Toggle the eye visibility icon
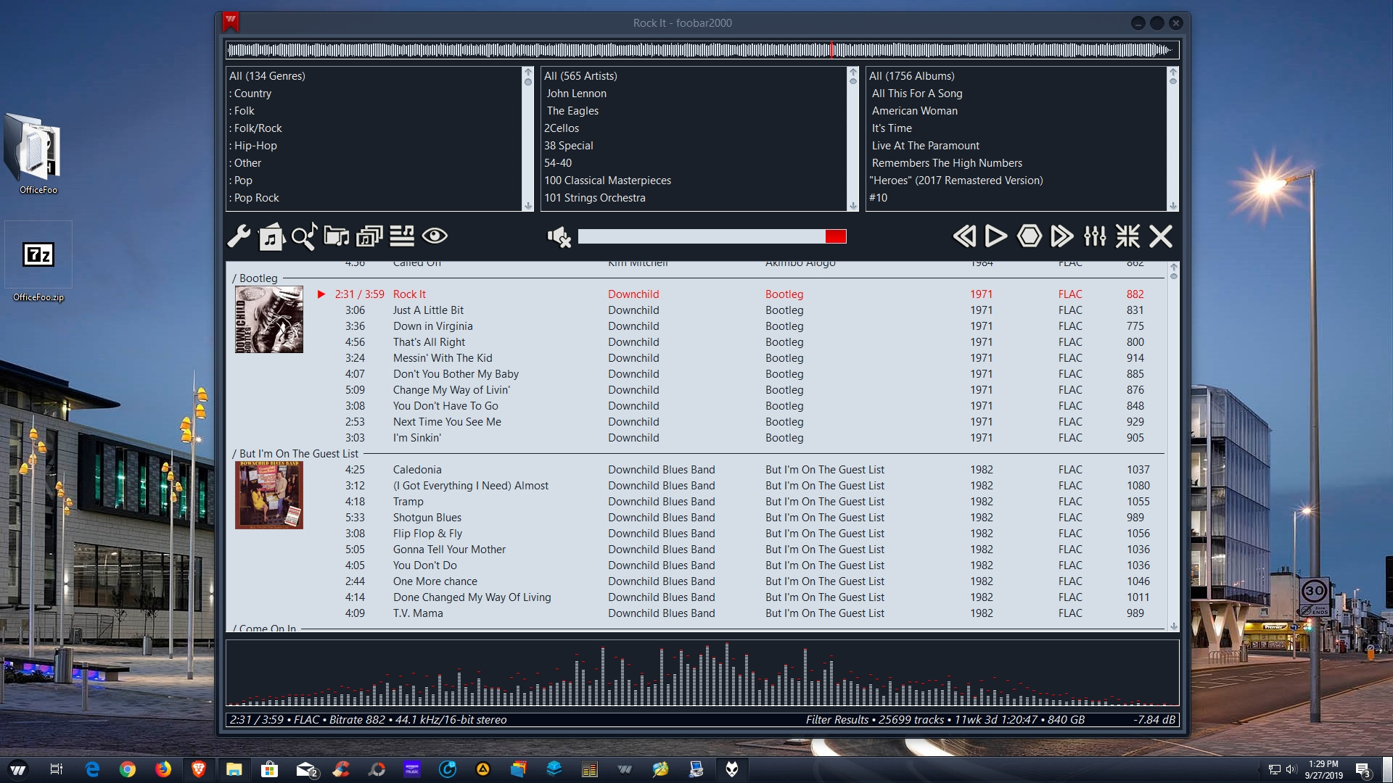 click(435, 236)
